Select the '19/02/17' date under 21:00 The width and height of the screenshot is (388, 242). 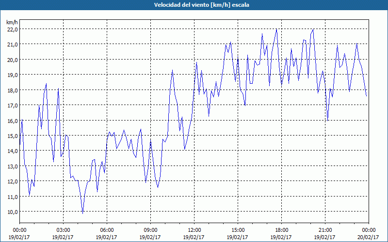click(324, 237)
